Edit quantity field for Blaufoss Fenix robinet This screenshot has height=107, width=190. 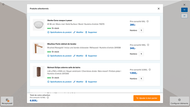click(x=141, y=54)
